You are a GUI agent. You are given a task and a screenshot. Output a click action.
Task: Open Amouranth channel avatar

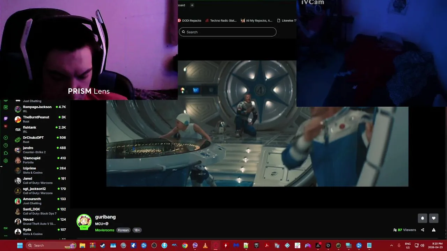(x=18, y=201)
